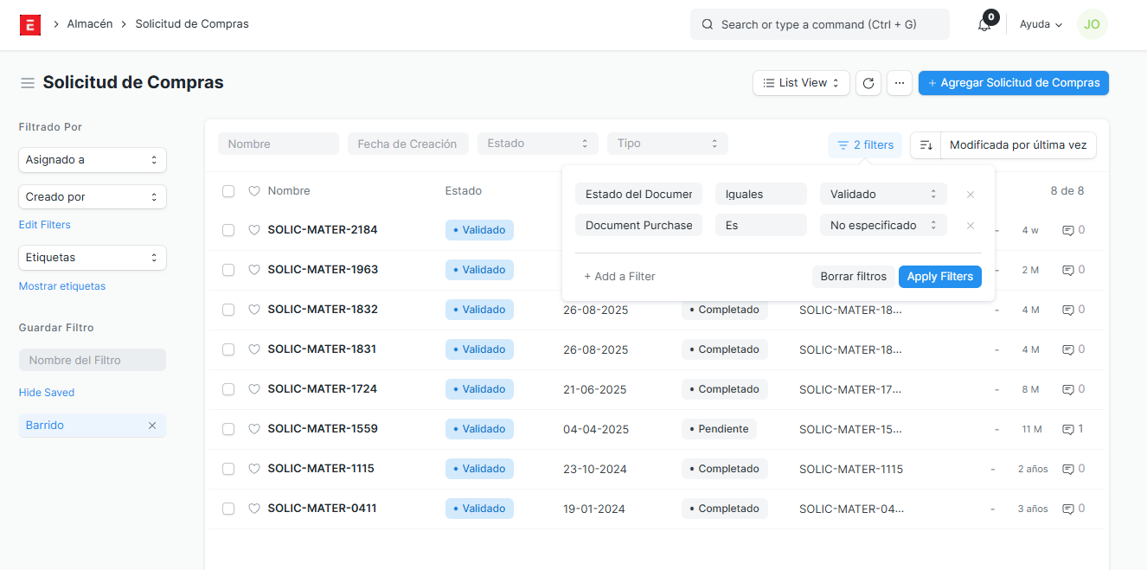Expand the Asignado a dropdown
1147x570 pixels.
coord(93,160)
